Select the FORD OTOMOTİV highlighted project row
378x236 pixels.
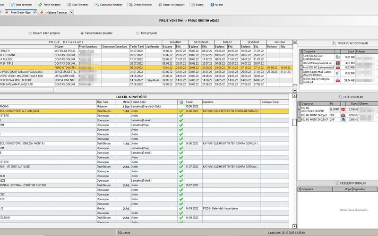146,68
